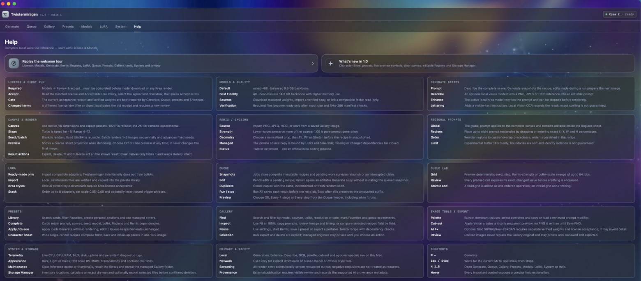Click the 'Inspect' row under Gallery
This screenshot has width=641, height=281.
click(320, 224)
